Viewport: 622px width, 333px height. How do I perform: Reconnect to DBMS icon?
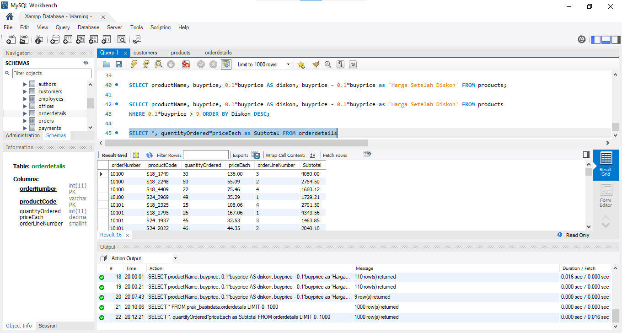(137, 40)
